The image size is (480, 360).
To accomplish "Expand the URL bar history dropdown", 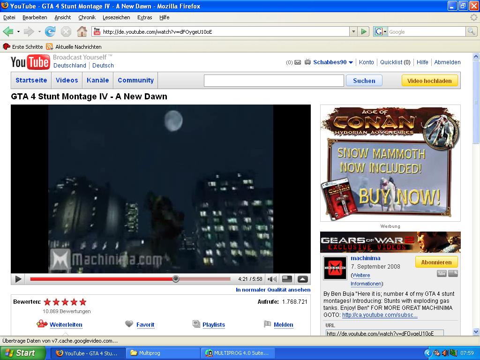I will coord(353,31).
